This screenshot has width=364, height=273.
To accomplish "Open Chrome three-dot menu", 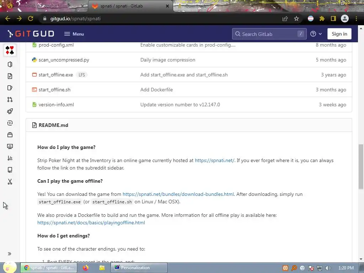I will pos(356,18).
